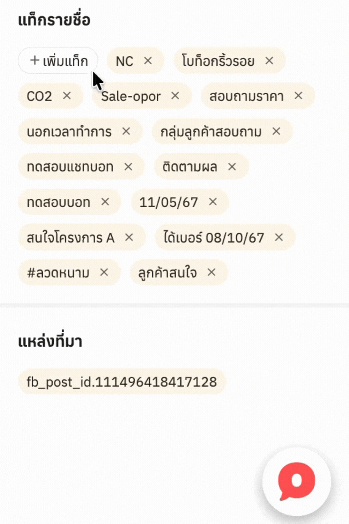Remove the #ลวดหนาม tag

[104, 272]
